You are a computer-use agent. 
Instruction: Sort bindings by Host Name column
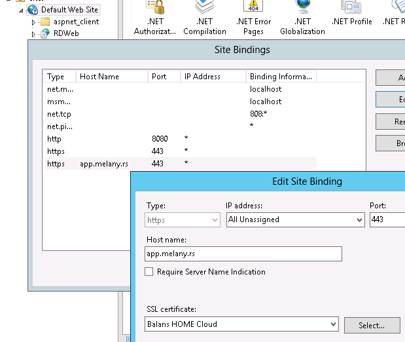(112, 77)
